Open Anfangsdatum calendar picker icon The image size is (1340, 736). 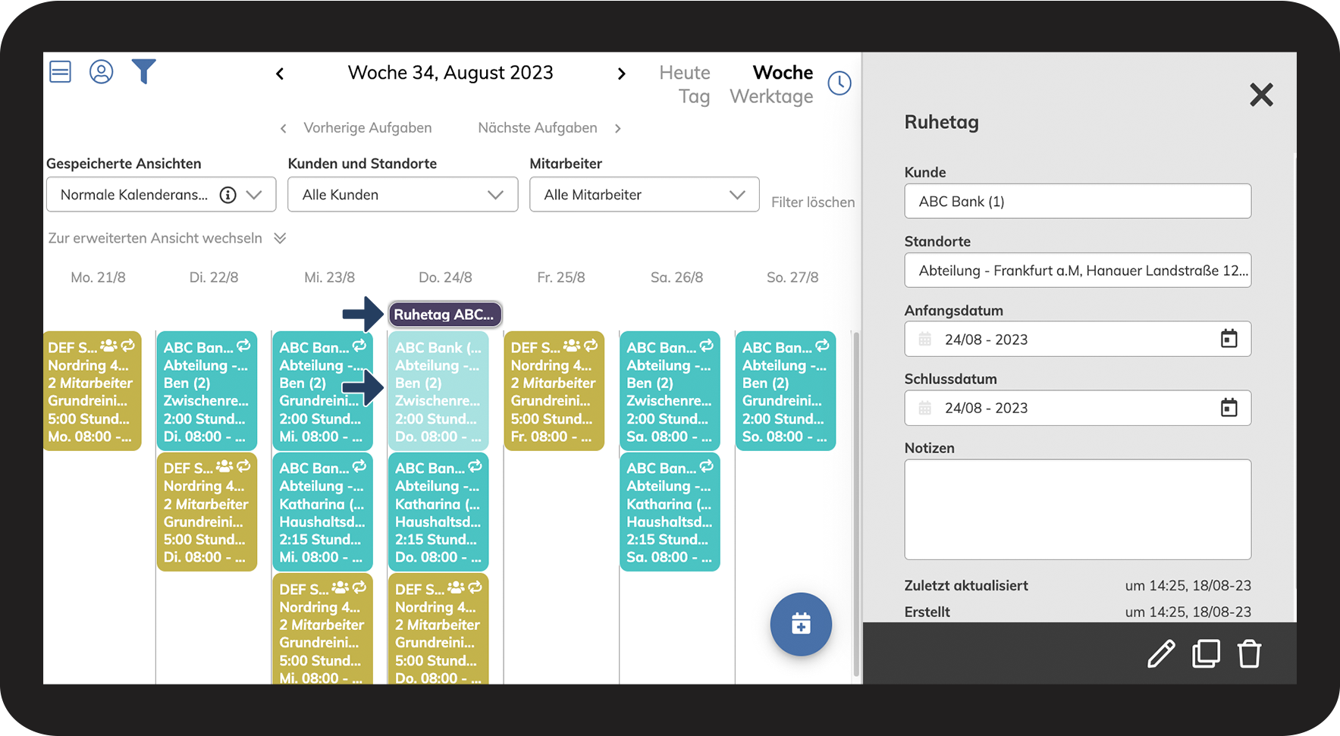click(1229, 339)
